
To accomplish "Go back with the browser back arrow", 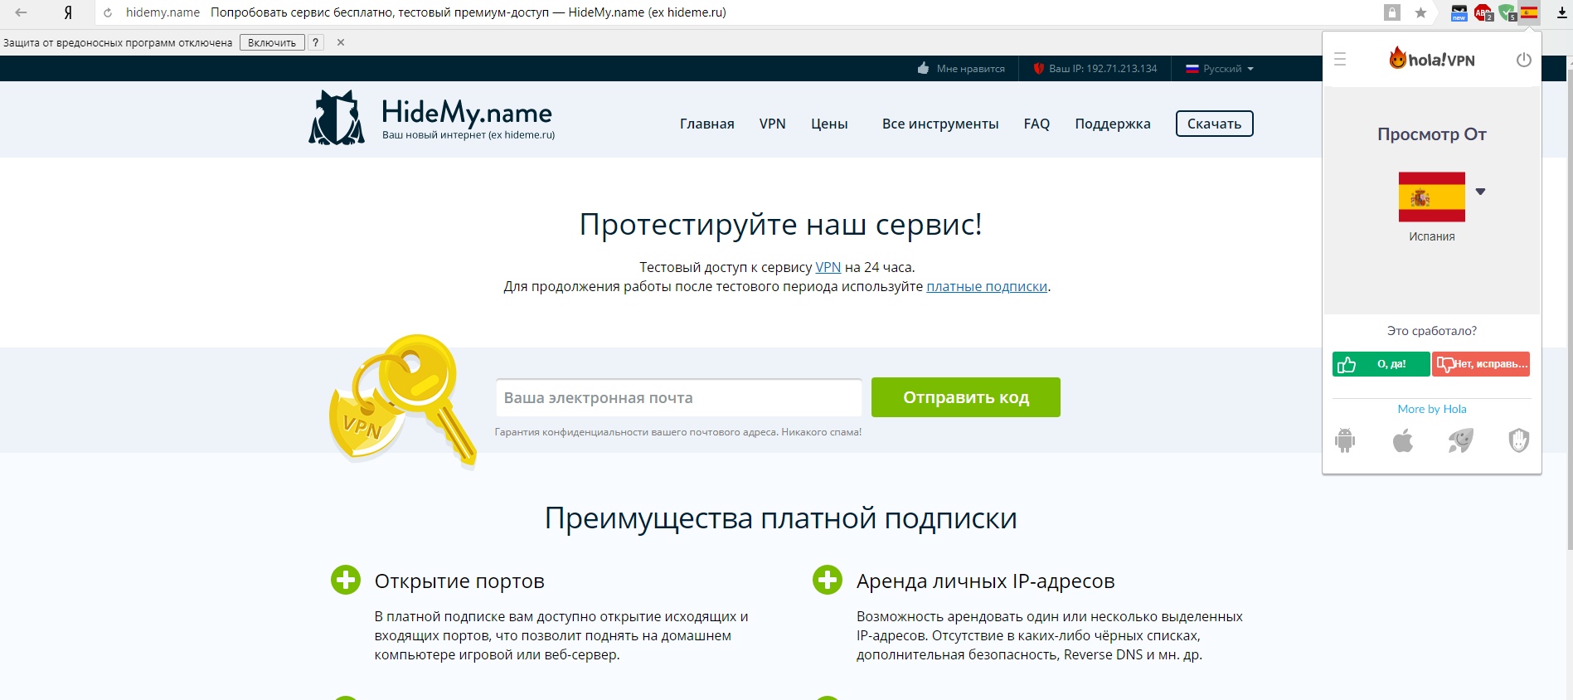I will 22,12.
